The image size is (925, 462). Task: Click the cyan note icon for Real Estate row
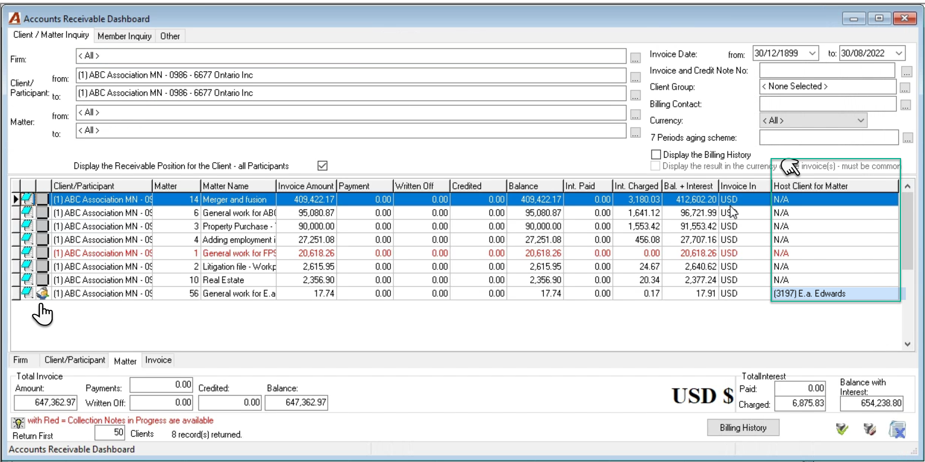click(27, 280)
